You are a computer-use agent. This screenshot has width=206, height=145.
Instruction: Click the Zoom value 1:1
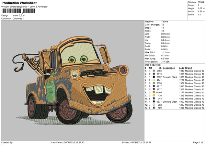[x=199, y=14]
